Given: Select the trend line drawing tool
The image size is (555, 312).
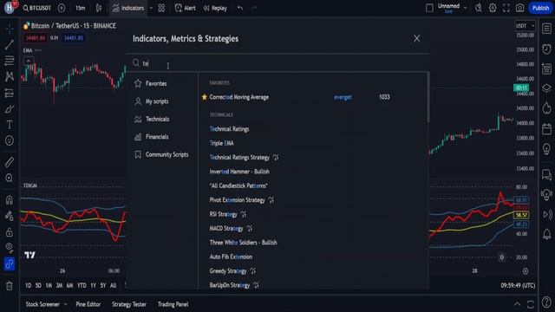Looking at the screenshot, I should pyautogui.click(x=10, y=44).
